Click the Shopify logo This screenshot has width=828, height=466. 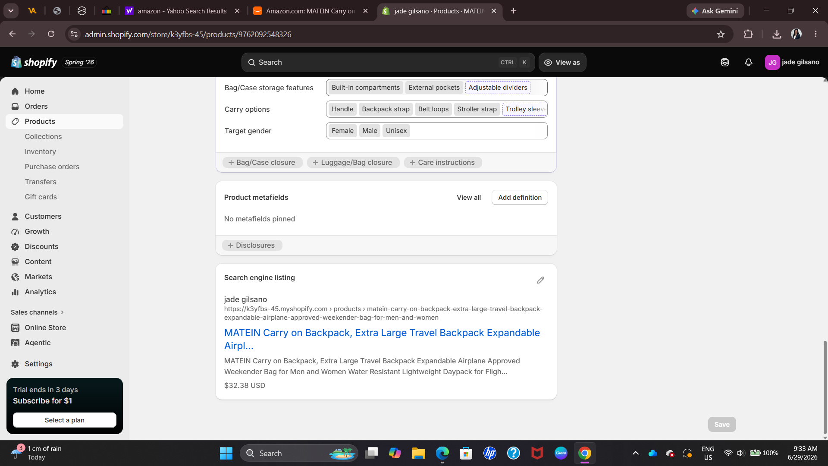tap(34, 63)
